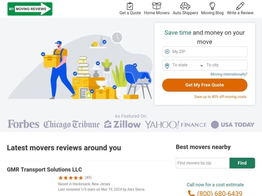The width and height of the screenshot is (262, 196).
Task: Click the location target icon in My ZIP
Action: tap(167, 52)
